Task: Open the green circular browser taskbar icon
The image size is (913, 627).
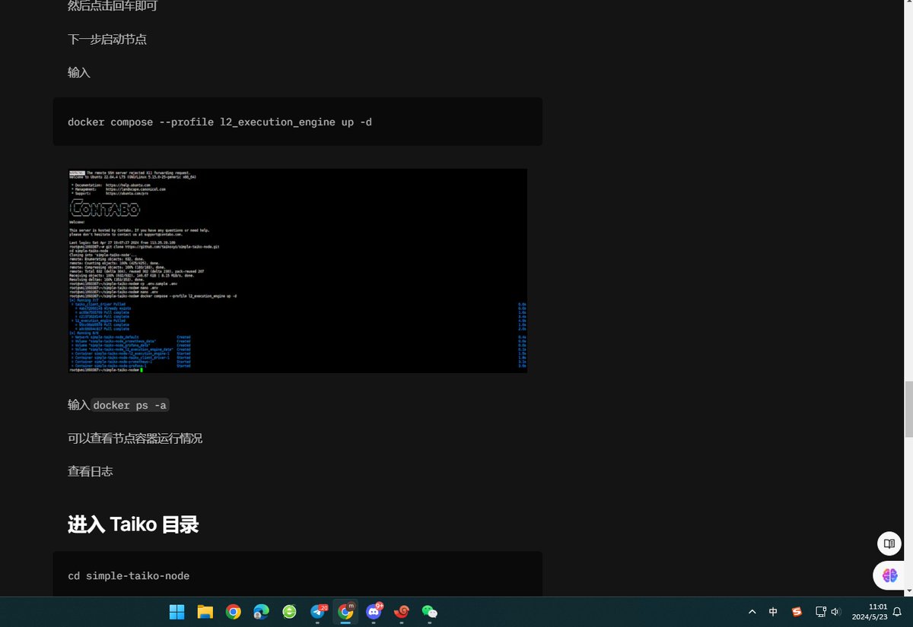Action: point(289,612)
